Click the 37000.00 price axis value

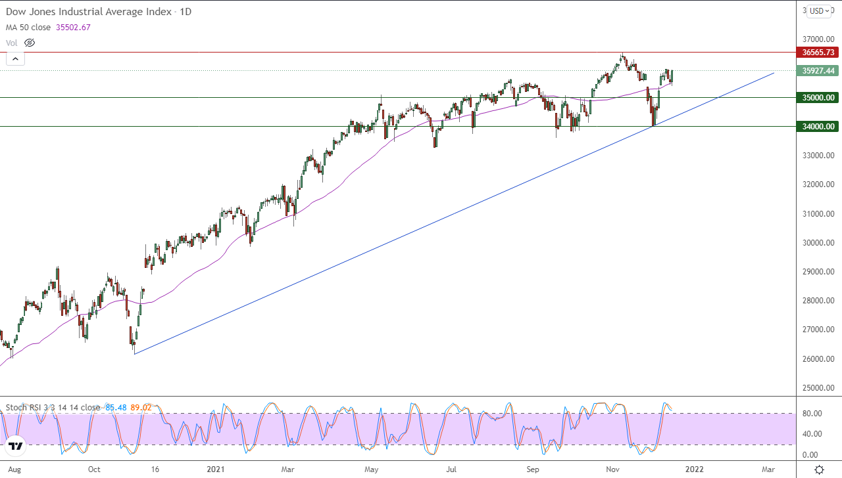(818, 40)
